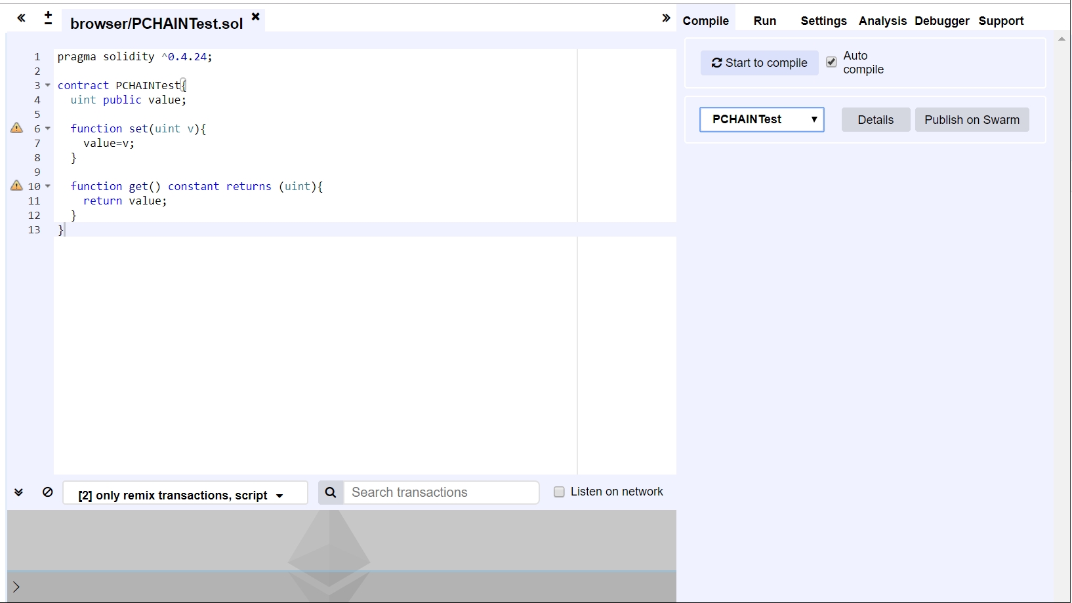Image resolution: width=1072 pixels, height=603 pixels.
Task: Click the Publish on Swarm button
Action: (x=972, y=120)
